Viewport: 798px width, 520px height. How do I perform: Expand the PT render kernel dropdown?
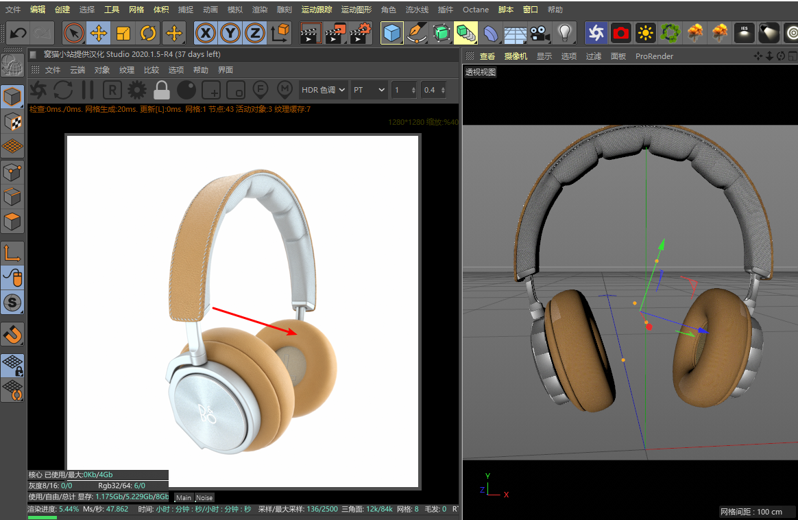click(369, 90)
